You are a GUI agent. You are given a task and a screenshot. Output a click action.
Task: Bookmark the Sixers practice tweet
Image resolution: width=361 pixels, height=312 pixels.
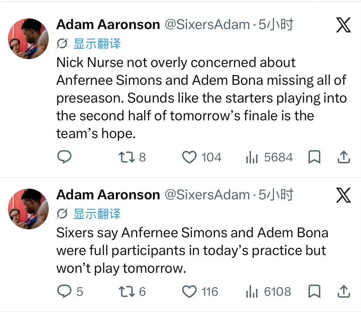(314, 291)
